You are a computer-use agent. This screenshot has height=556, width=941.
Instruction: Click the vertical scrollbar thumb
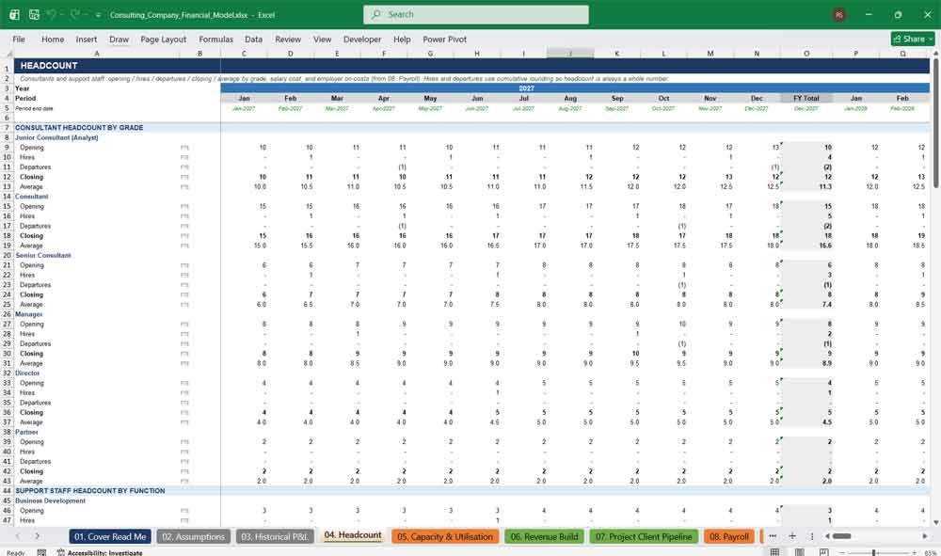pos(935,123)
